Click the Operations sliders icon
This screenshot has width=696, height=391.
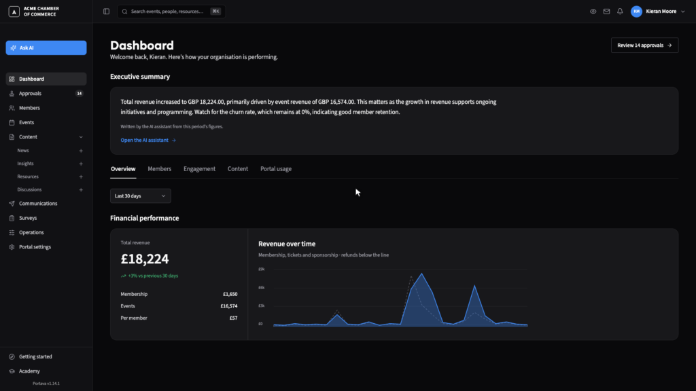(x=12, y=232)
